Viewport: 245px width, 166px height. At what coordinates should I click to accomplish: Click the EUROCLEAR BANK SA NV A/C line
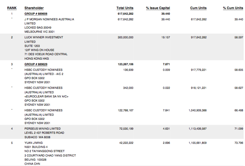pos(47,96)
